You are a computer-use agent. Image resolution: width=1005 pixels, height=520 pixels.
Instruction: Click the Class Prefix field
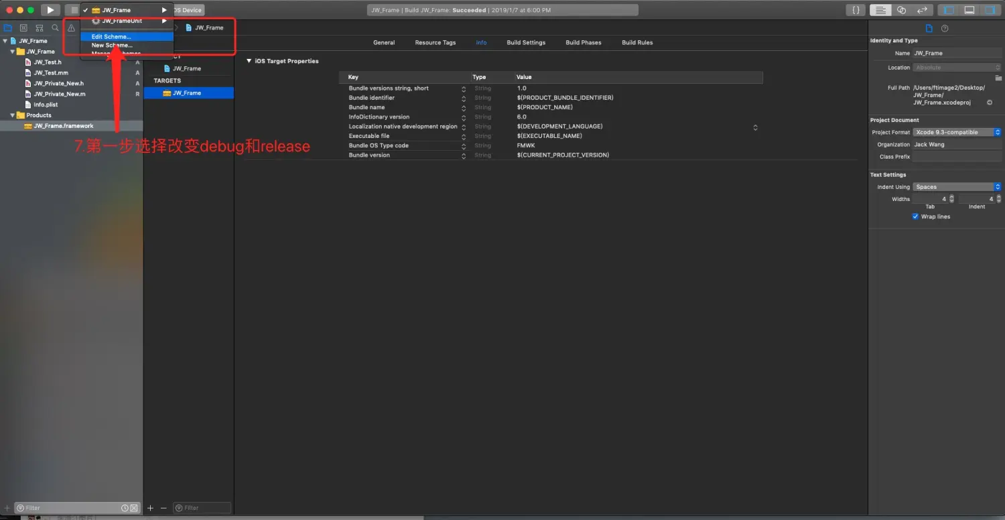957,157
